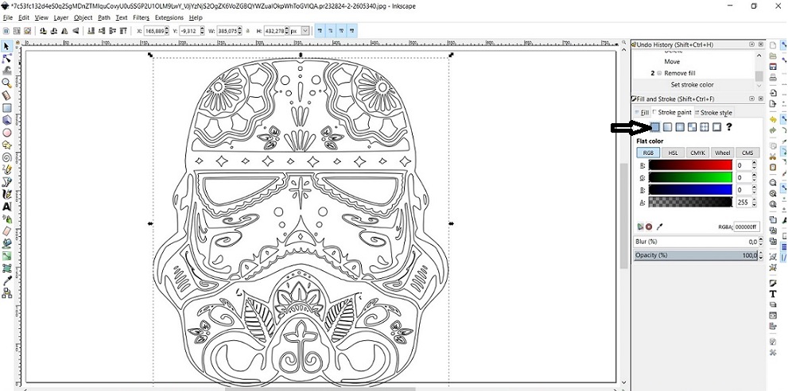This screenshot has height=391, width=788.
Task: Choose Swatch paint type
Action: [x=704, y=127]
